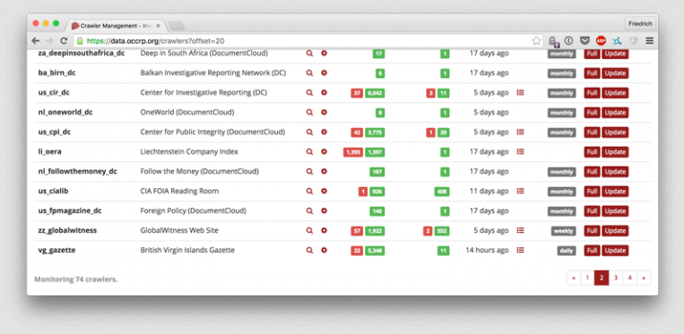This screenshot has width=684, height=334.
Task: Click "British Virgin Islands Gazette" text
Action: tap(187, 250)
